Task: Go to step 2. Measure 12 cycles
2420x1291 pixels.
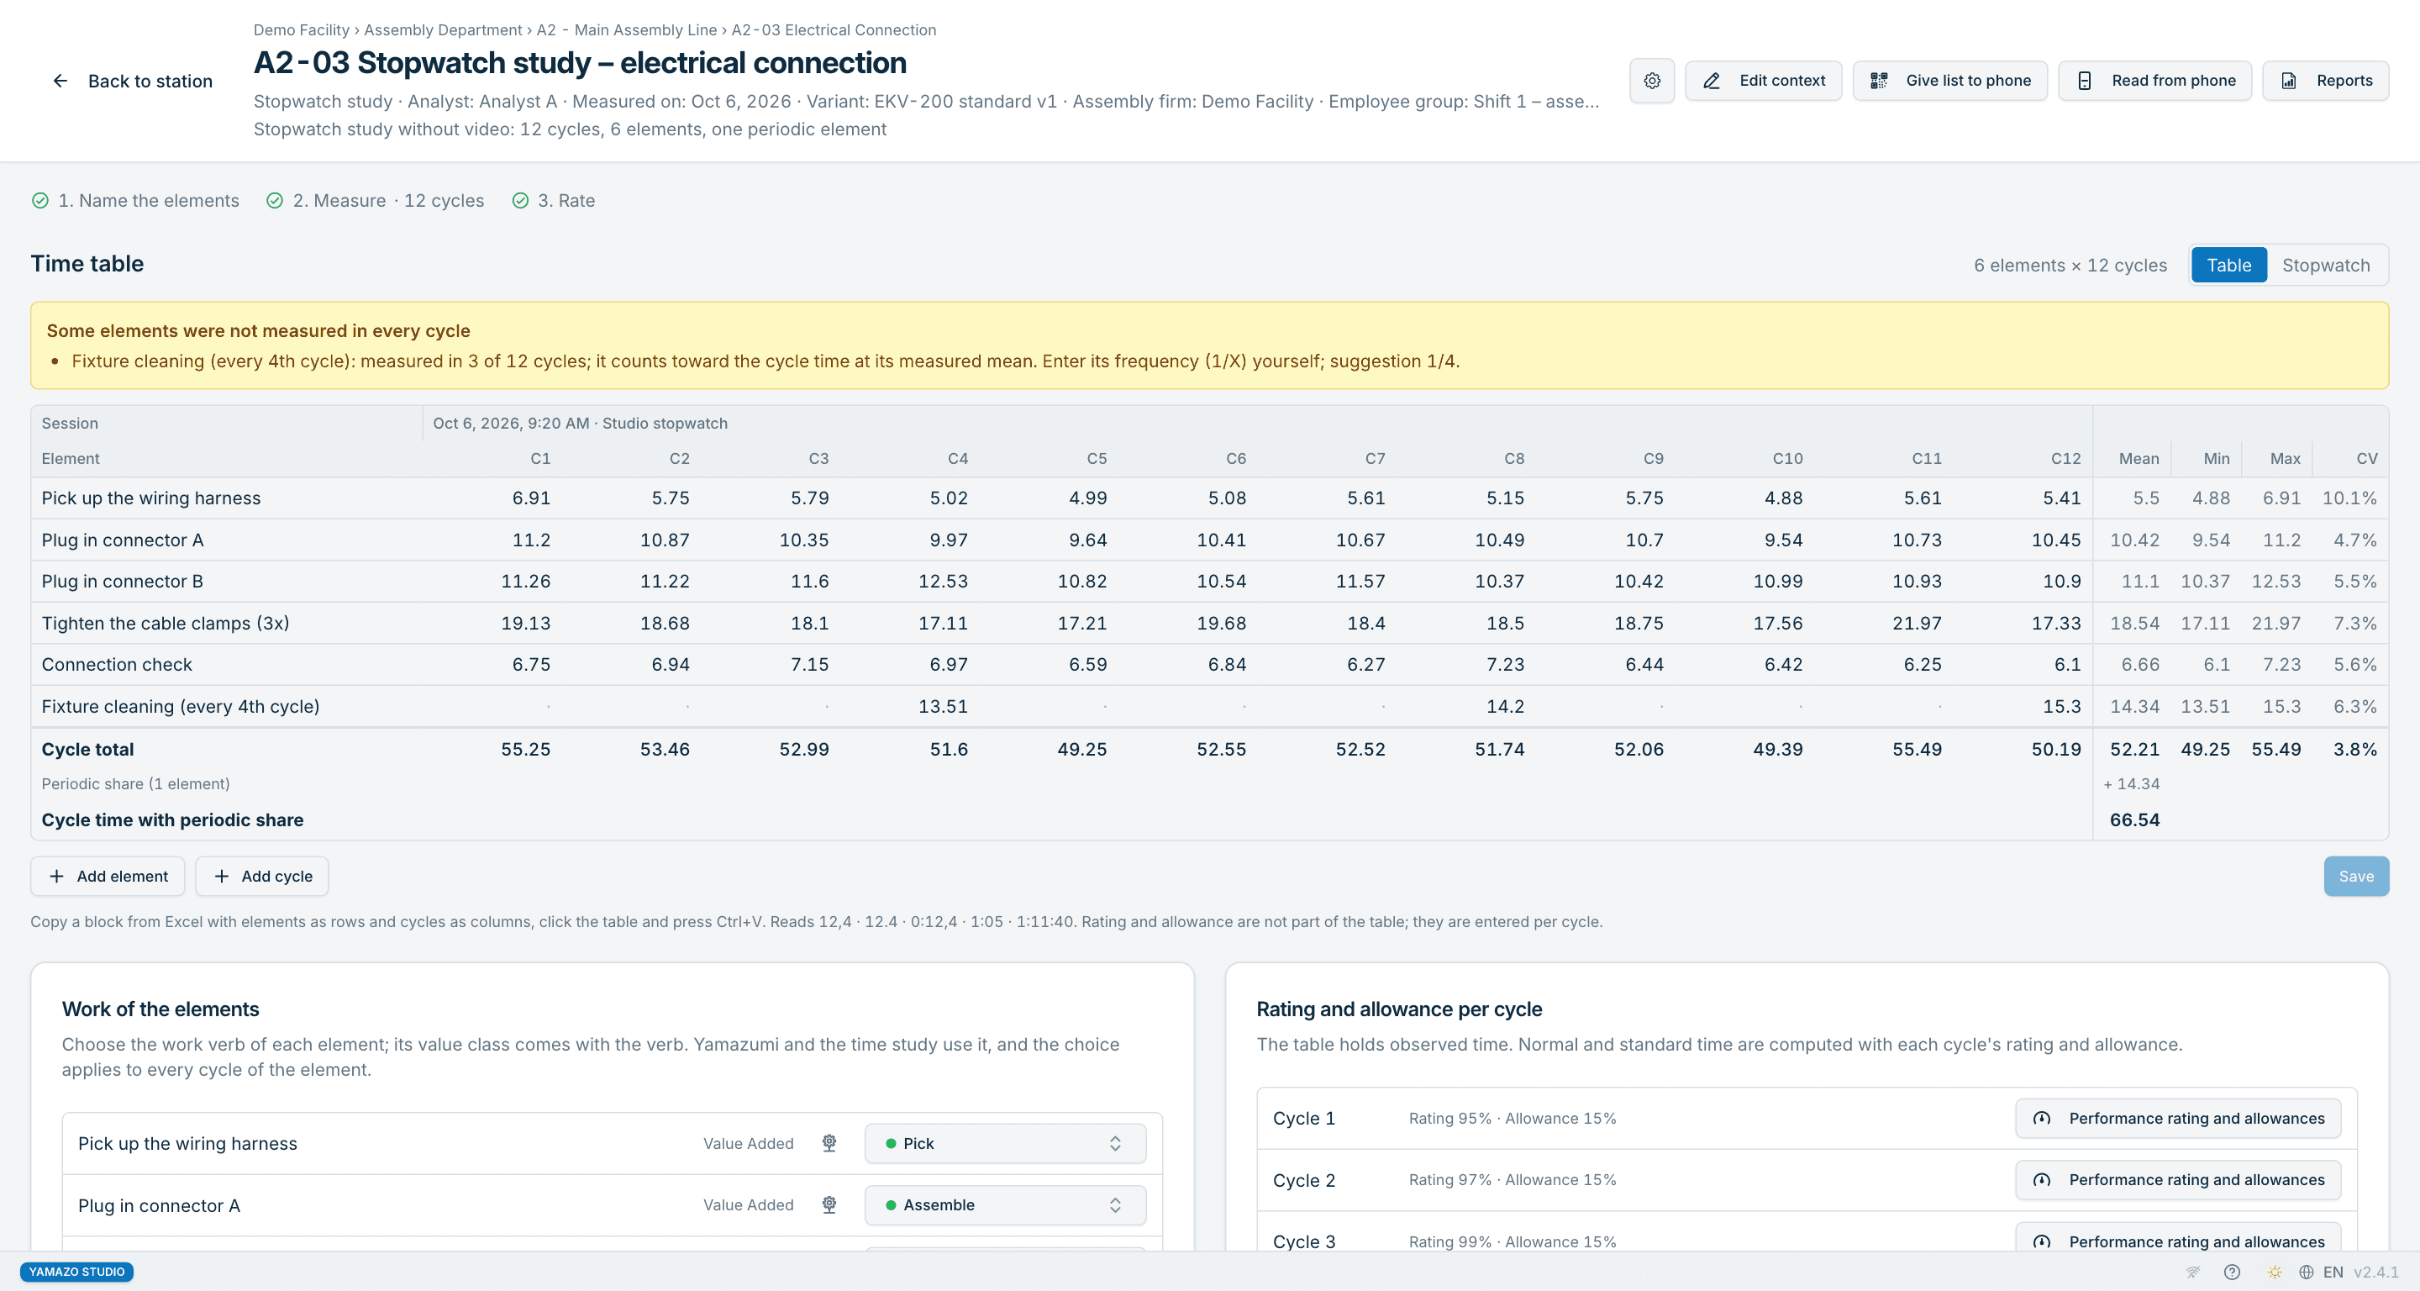Action: click(x=376, y=200)
